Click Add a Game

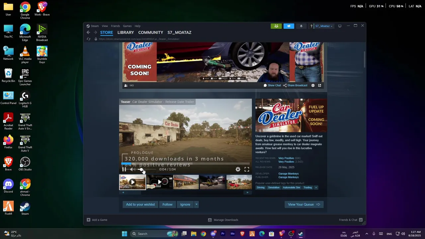point(97,220)
